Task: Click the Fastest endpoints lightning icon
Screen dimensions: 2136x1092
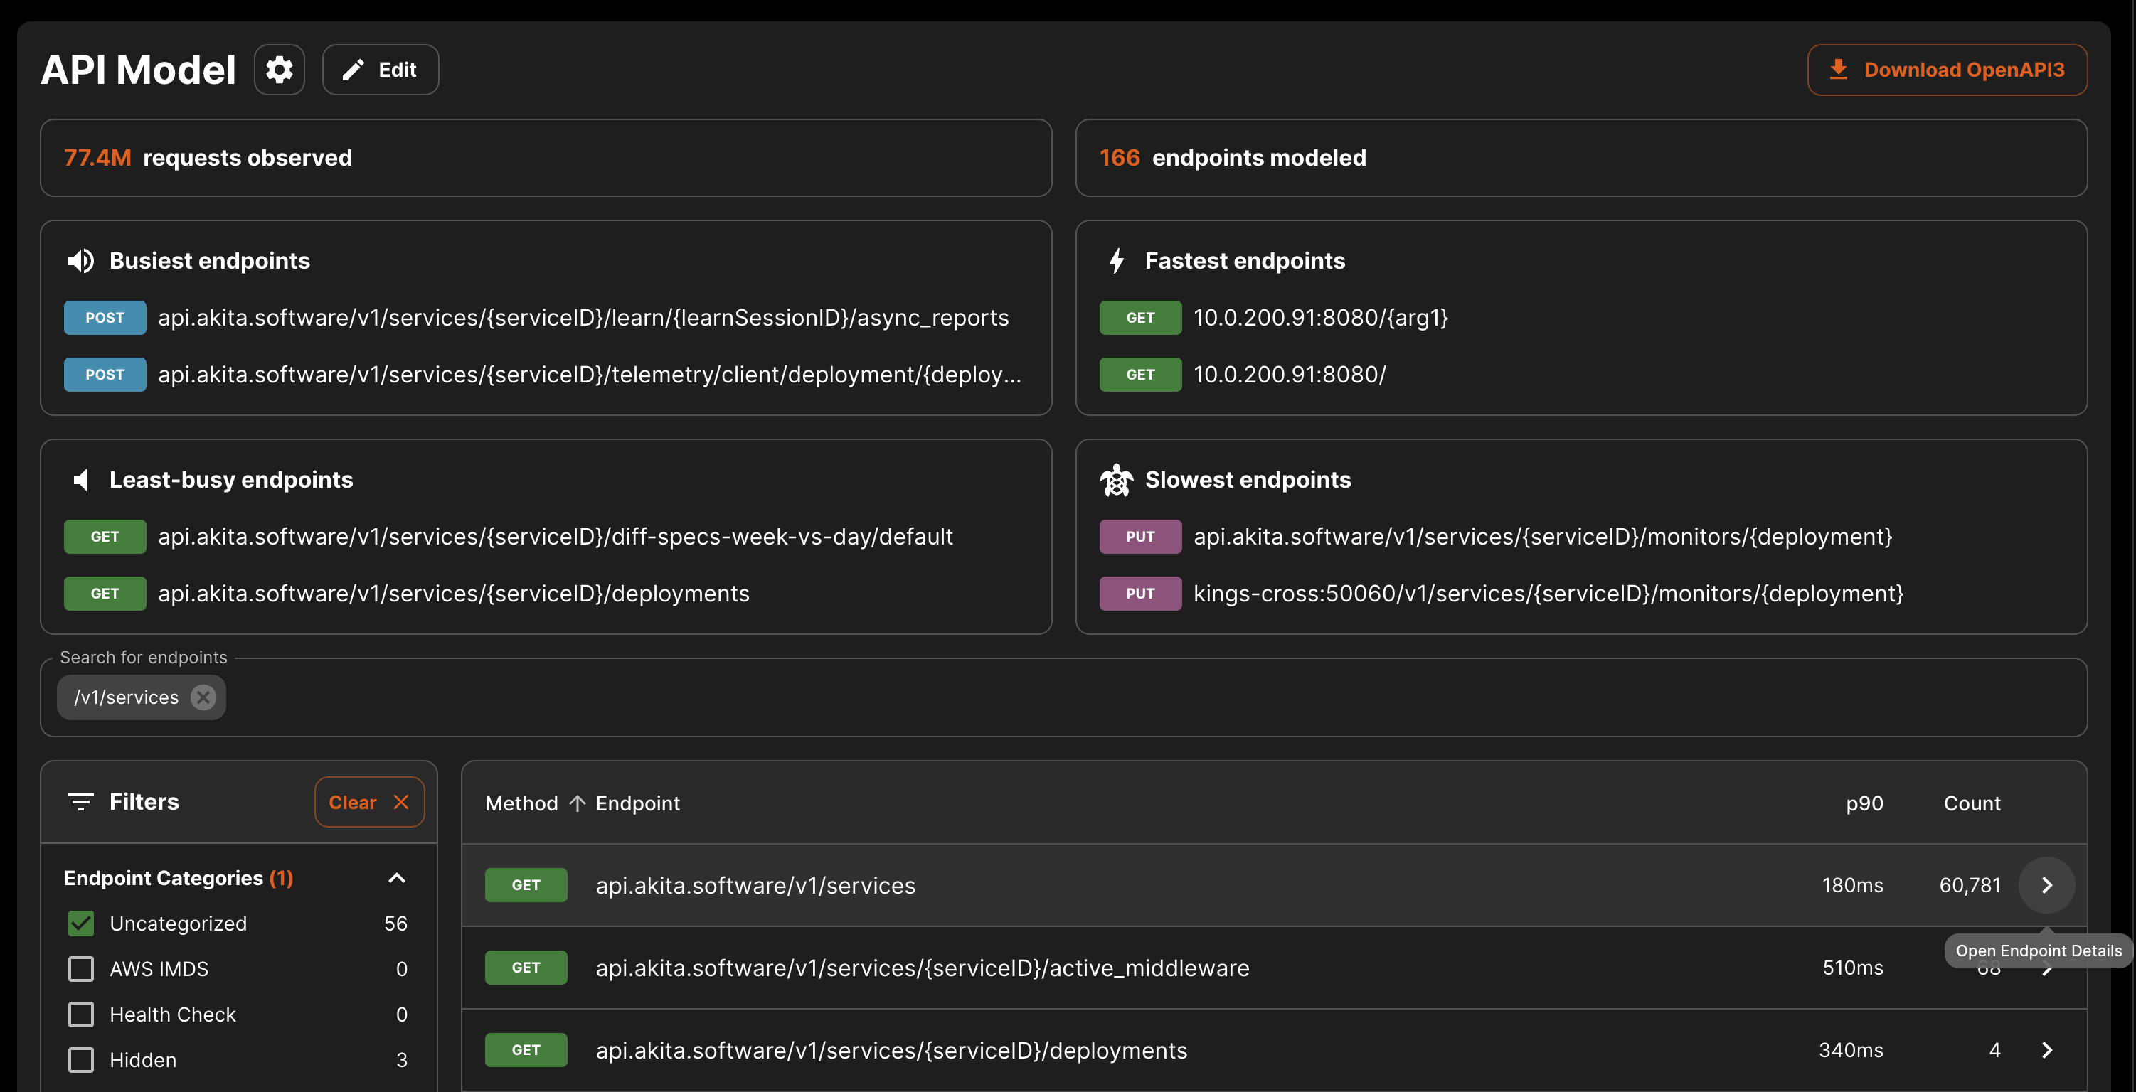Action: click(x=1116, y=261)
